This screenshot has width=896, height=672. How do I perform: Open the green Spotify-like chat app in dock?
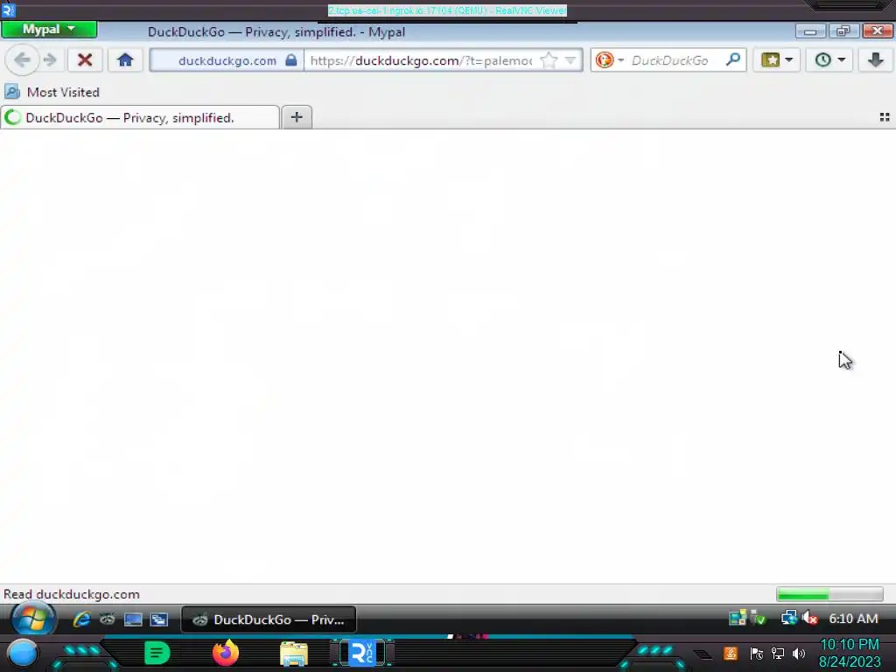coord(157,653)
